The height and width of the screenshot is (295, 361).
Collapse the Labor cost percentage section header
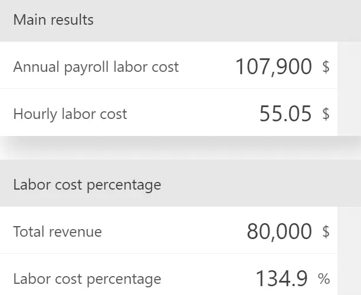[x=87, y=185]
